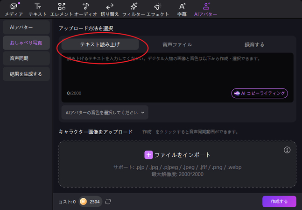302x210 pixels.
Task: Select AIアバター in the left sidebar
Action: (x=26, y=28)
